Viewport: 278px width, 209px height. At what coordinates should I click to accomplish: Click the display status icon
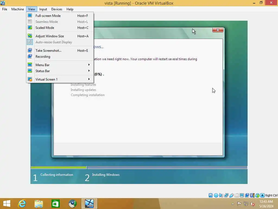(242, 195)
